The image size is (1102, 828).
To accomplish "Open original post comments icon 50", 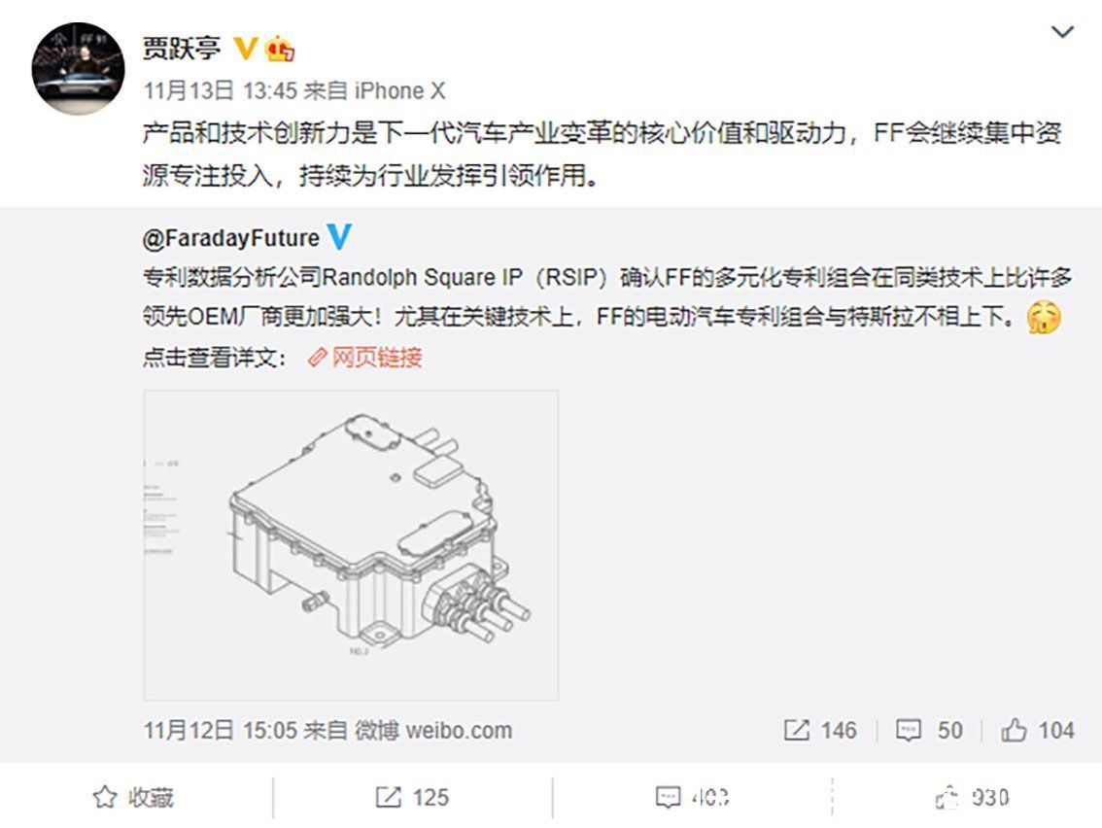I will point(929,730).
